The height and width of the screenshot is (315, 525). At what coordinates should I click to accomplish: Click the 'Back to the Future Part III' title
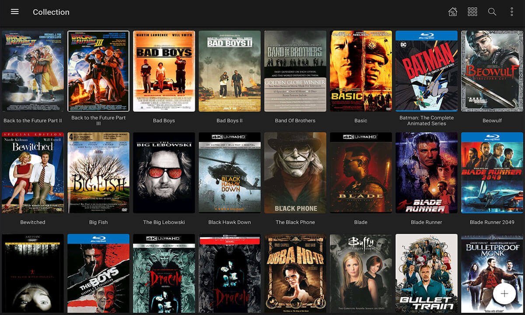(x=98, y=121)
